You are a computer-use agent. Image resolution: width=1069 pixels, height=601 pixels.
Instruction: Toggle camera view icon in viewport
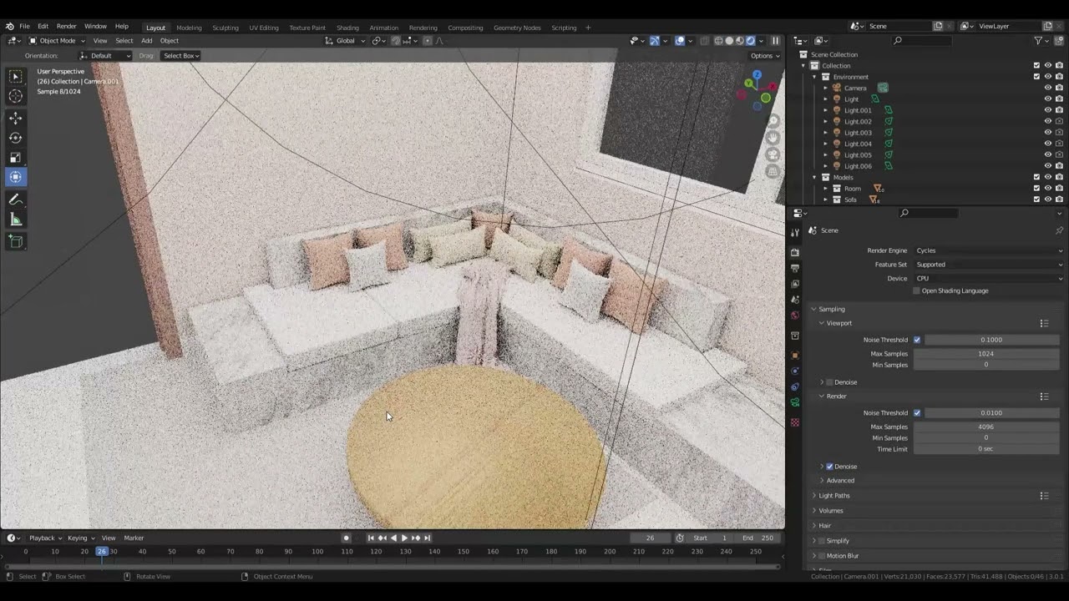(773, 154)
